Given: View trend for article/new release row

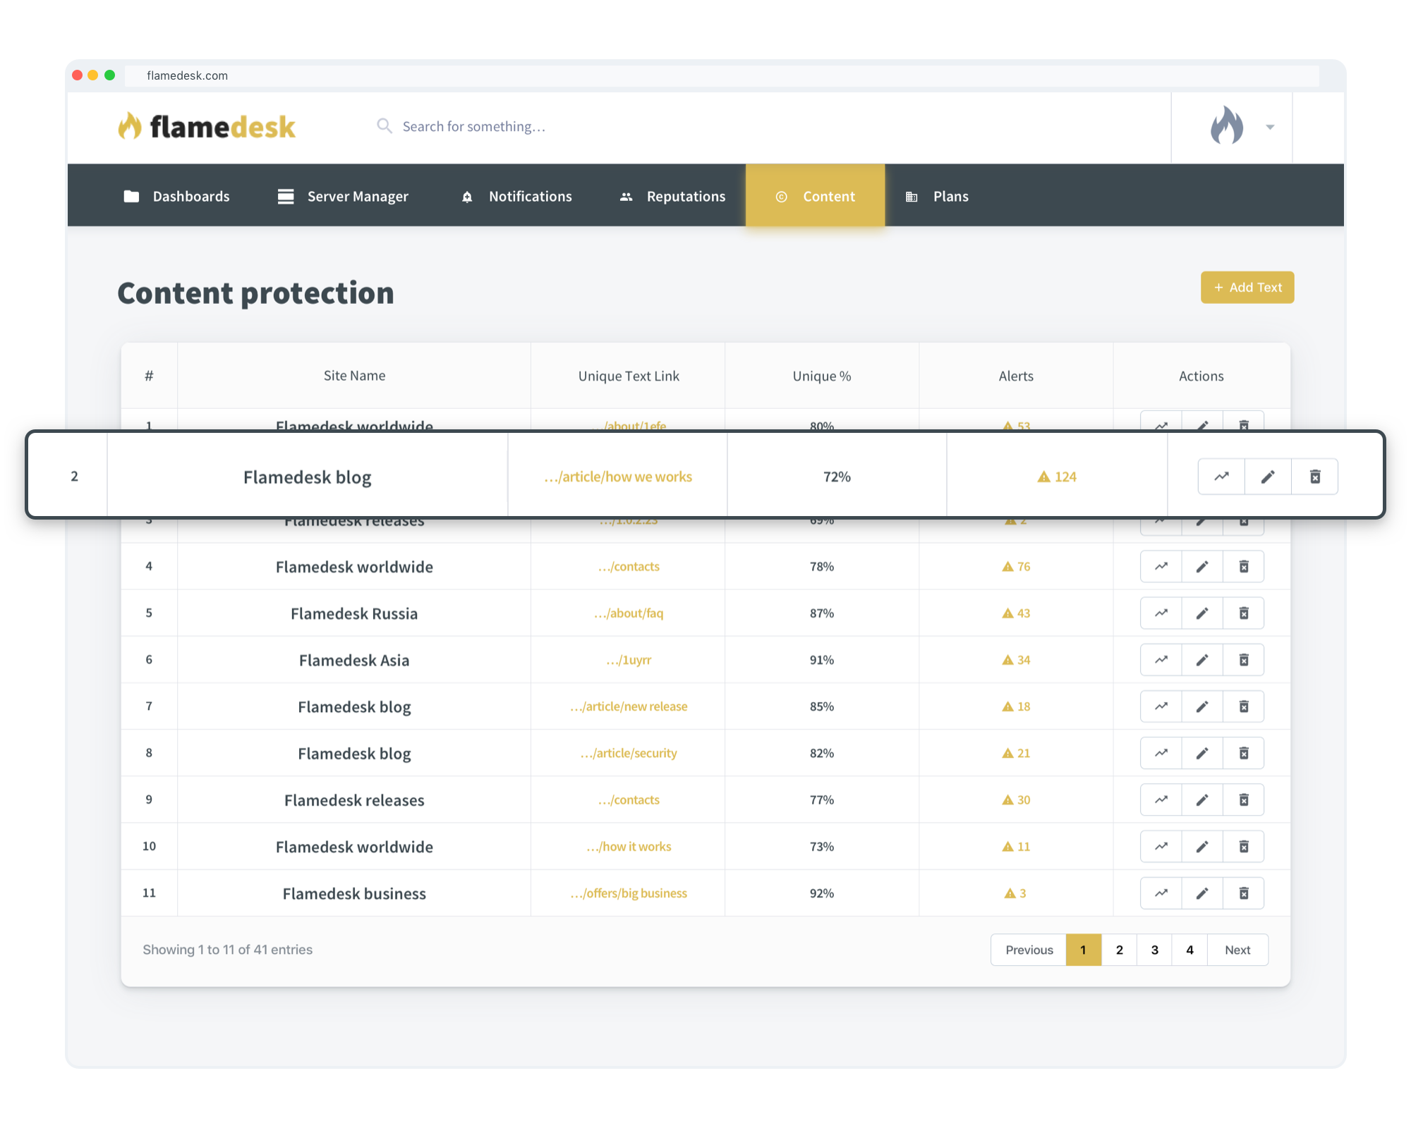Looking at the screenshot, I should pos(1161,706).
